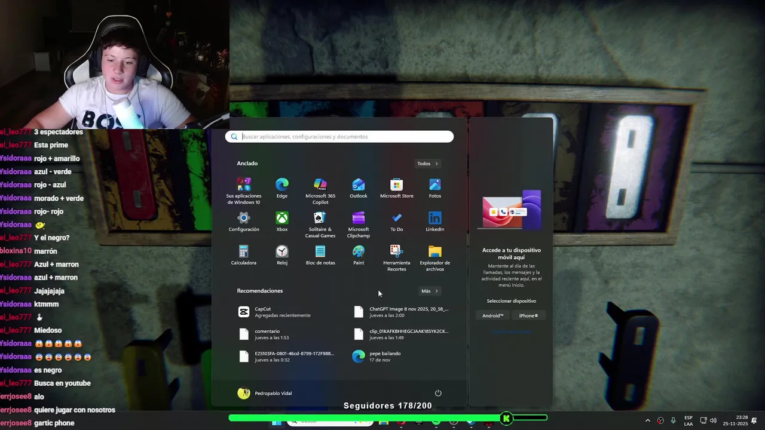Open LinkedIn pinned app
Screen dimensions: 765x430
(x=435, y=222)
